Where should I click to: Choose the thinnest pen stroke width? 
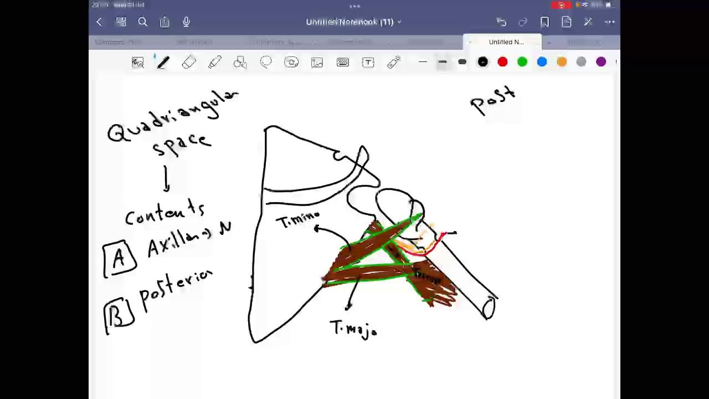tap(423, 62)
